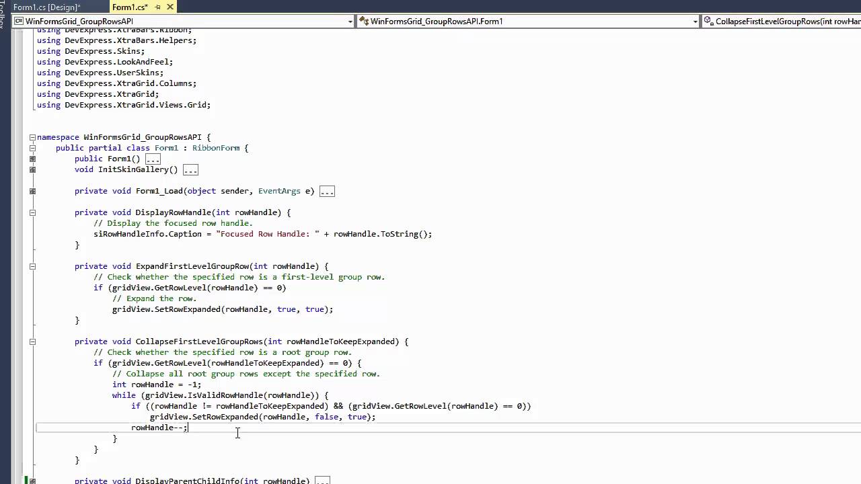Expand the Form1_Load method region
Viewport: 861px width, 484px height.
point(32,191)
